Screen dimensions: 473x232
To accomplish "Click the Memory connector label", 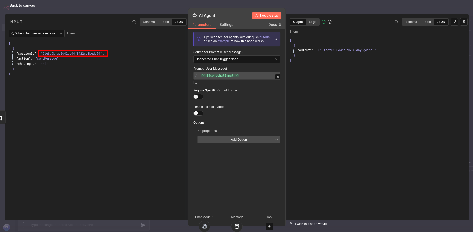I will [237, 217].
